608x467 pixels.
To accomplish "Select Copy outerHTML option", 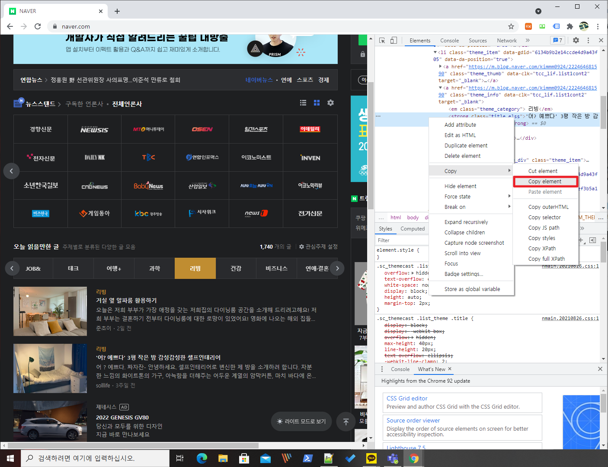I will pos(545,207).
